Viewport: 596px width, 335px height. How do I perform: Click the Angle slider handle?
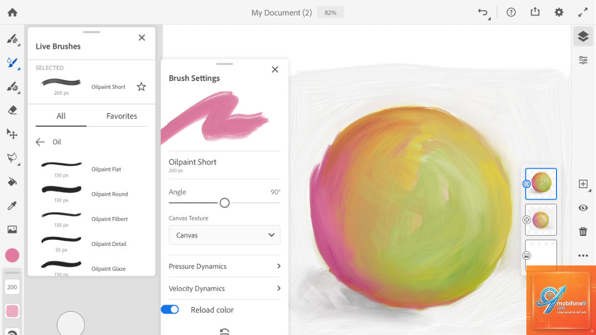pyautogui.click(x=224, y=203)
